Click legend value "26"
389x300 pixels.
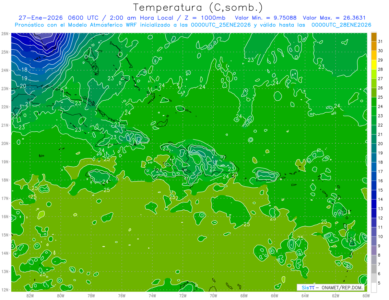pyautogui.click(x=381, y=88)
